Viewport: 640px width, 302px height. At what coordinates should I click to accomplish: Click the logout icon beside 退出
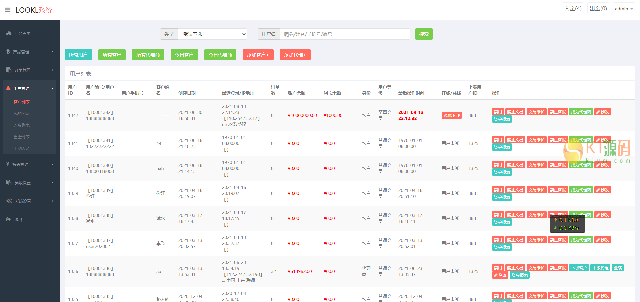[9, 219]
